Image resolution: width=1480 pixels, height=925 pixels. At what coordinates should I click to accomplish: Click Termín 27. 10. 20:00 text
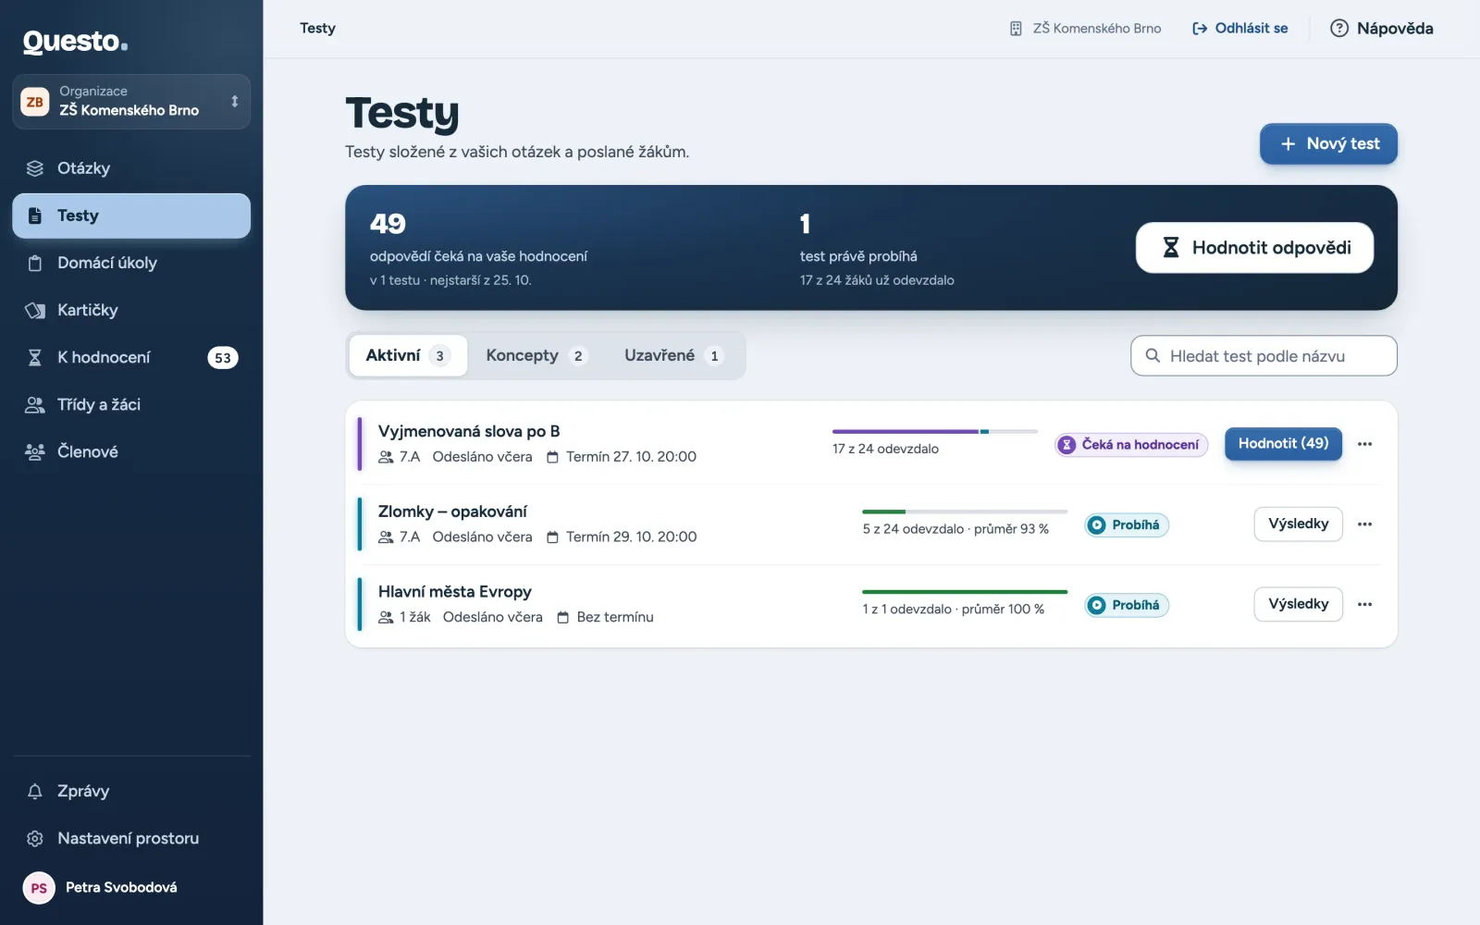click(x=631, y=457)
